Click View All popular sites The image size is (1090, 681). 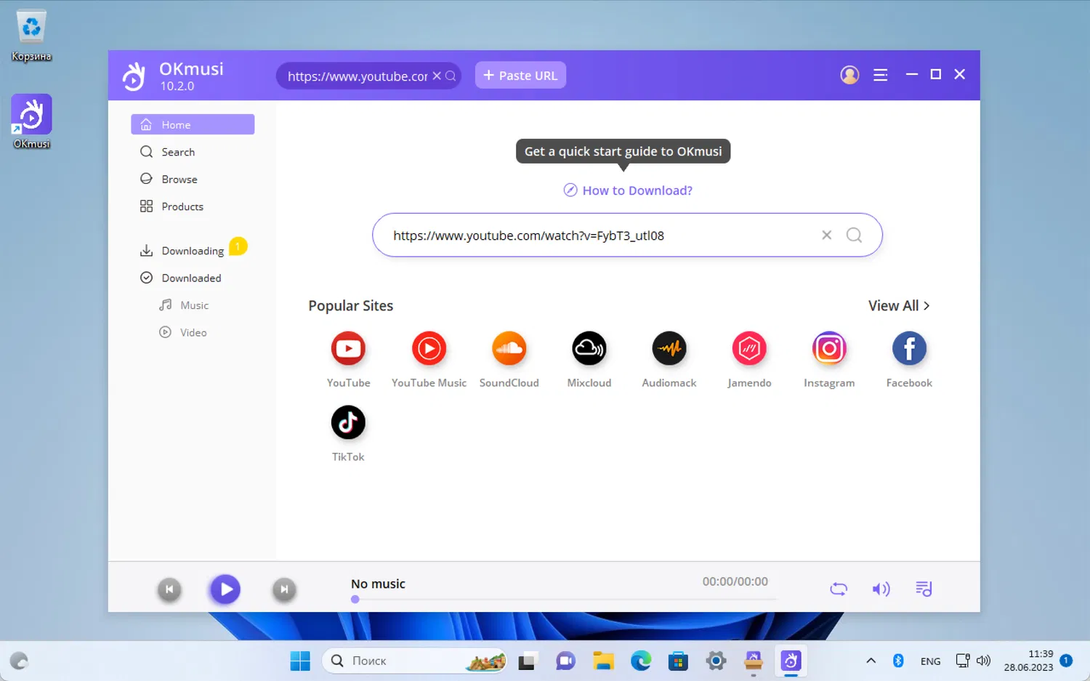tap(899, 306)
